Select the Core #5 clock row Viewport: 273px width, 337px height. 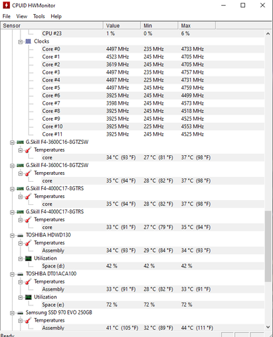133,88
